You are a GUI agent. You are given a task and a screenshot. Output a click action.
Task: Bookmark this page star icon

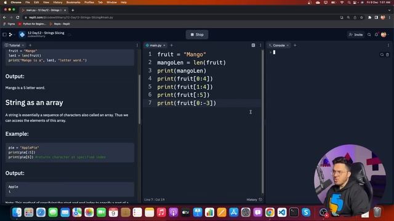click(361, 17)
